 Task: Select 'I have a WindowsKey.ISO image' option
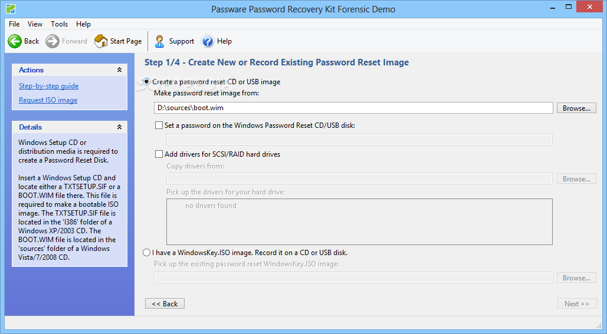pos(147,253)
